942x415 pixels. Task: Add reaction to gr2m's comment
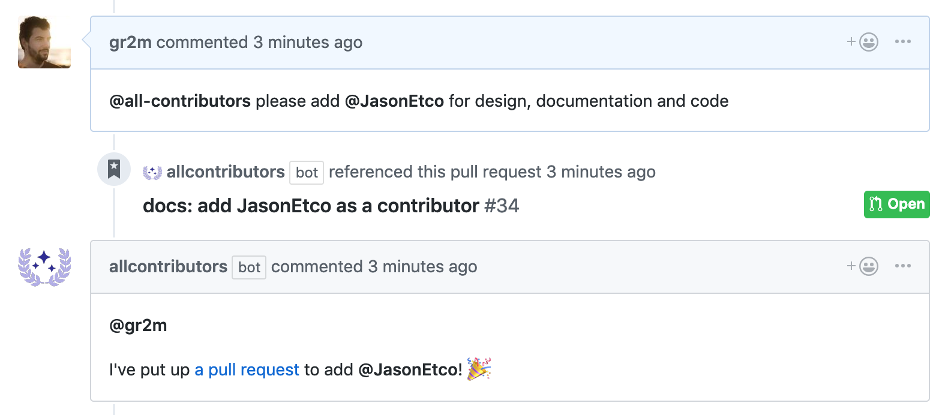[x=863, y=42]
